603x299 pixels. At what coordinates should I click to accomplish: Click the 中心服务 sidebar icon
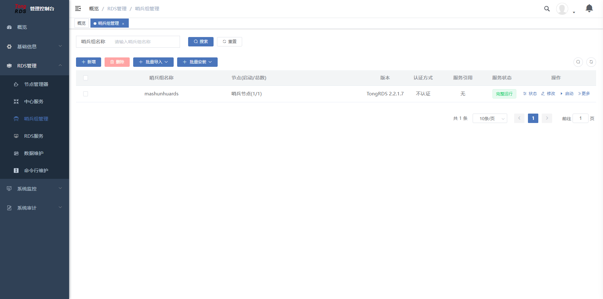[16, 102]
